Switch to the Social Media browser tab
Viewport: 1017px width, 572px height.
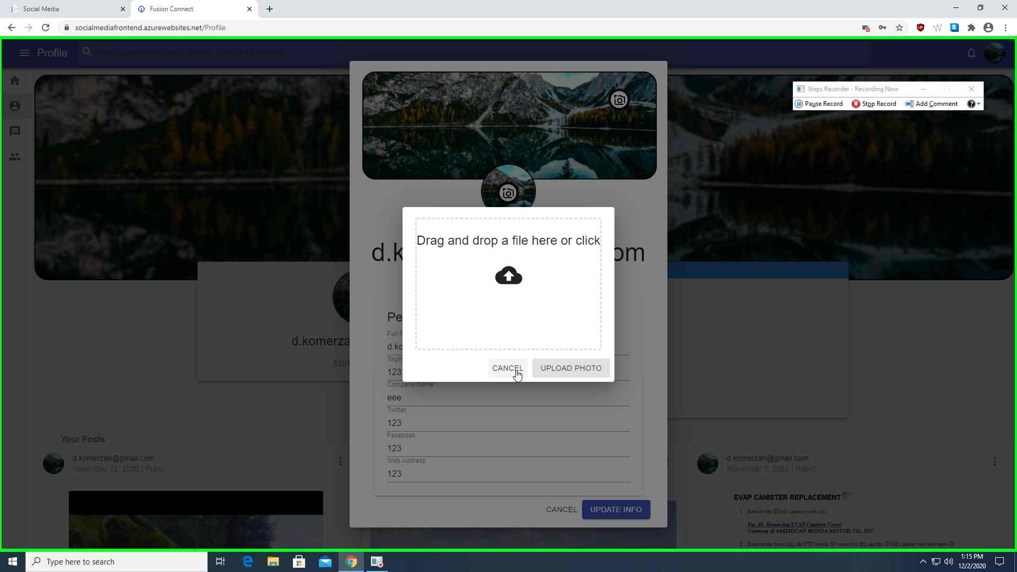point(65,9)
